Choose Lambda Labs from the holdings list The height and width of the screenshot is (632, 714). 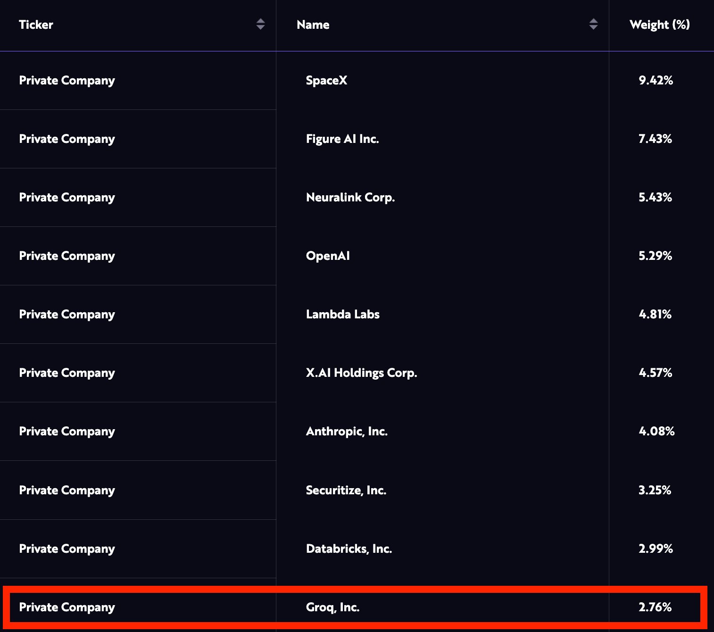(342, 314)
